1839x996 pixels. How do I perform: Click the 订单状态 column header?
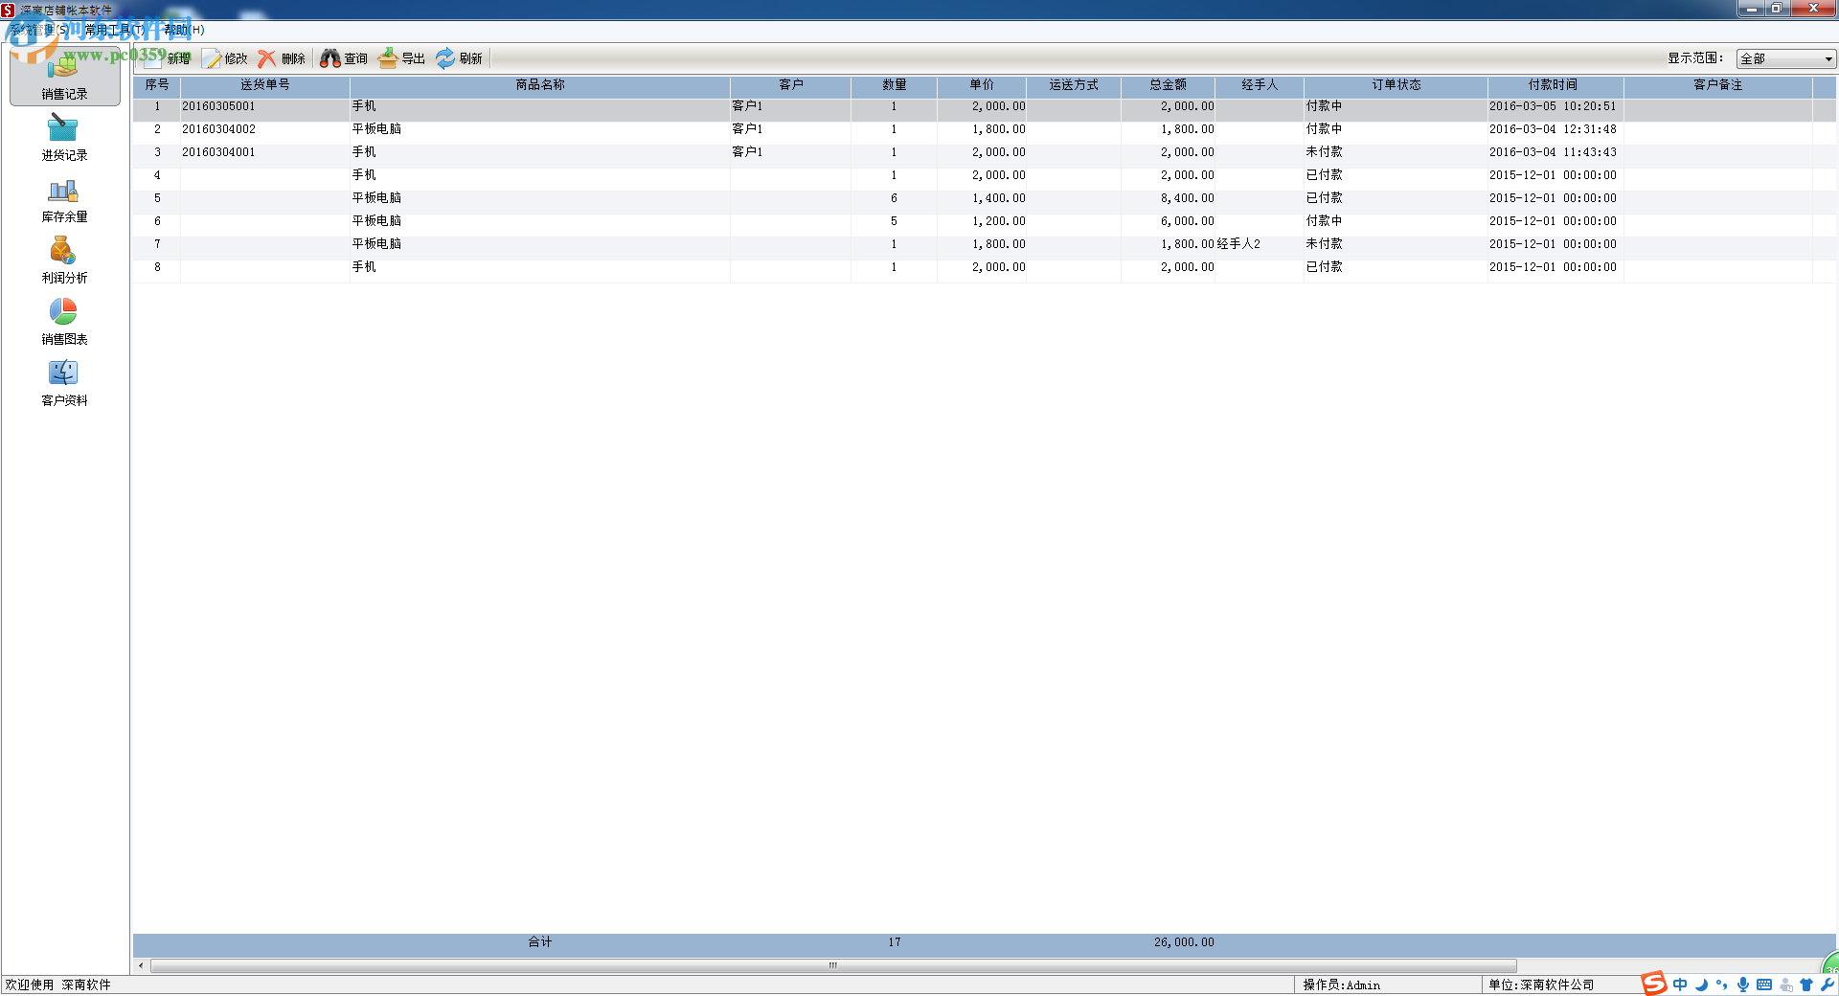(x=1396, y=85)
